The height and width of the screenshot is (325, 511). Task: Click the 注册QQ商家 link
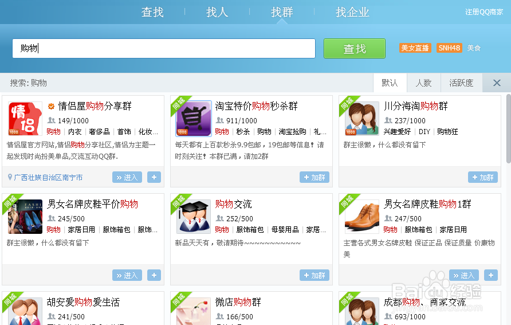coord(484,12)
